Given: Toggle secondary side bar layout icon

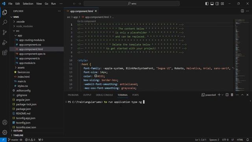Looking at the screenshot, I should pyautogui.click(x=217, y=4).
